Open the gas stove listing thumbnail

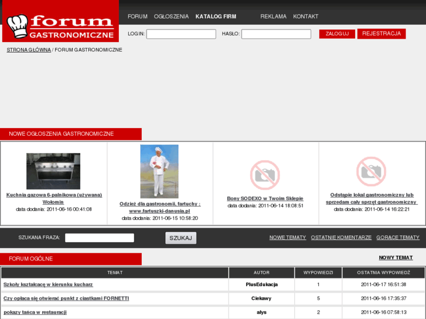pos(53,171)
